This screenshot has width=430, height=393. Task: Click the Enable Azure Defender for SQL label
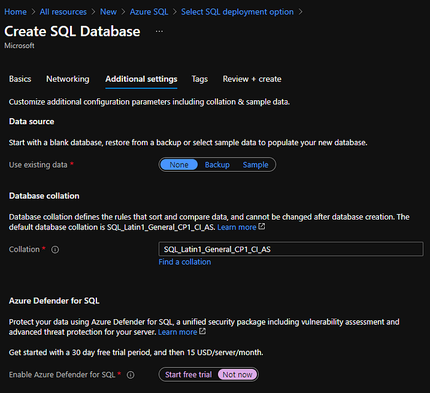62,375
